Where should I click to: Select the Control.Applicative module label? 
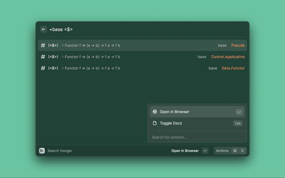coord(228,57)
